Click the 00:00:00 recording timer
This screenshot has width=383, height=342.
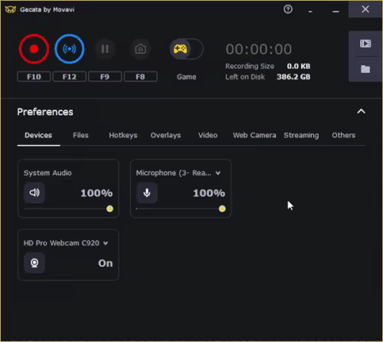259,49
